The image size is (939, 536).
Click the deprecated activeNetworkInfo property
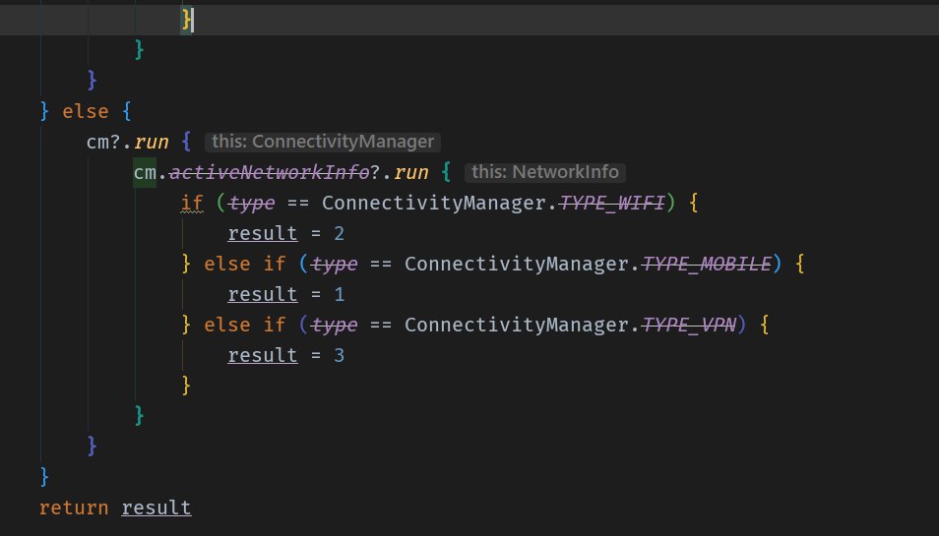point(270,172)
